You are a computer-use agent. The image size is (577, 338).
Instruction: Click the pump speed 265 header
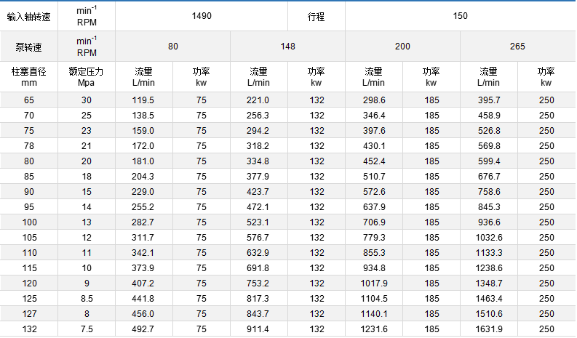(x=517, y=47)
